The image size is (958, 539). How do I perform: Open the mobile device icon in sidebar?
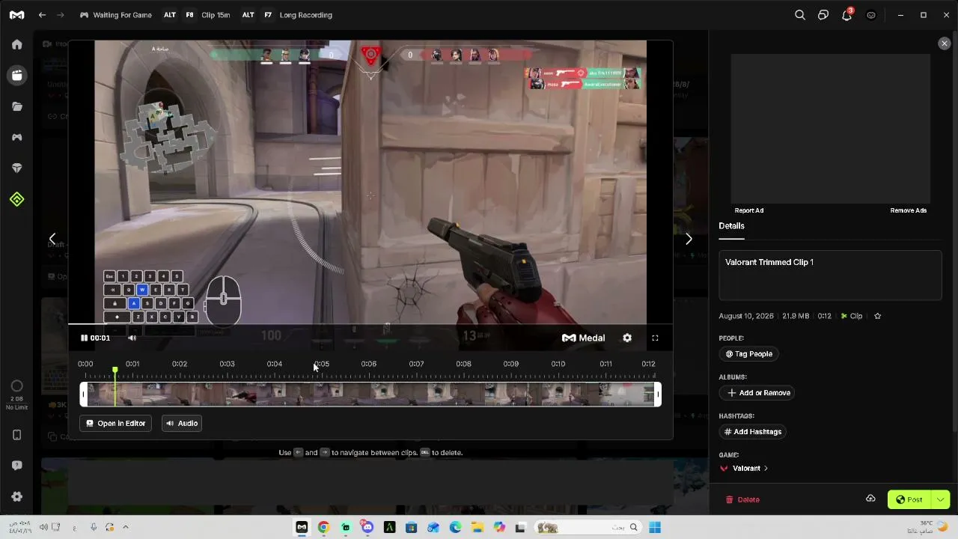[16, 435]
